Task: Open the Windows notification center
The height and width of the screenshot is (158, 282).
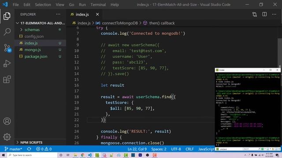Action: tap(277, 155)
